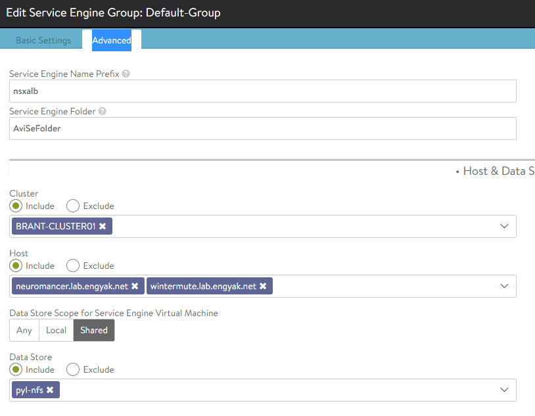
Task: Select Include radio under Host
Action: (x=16, y=266)
